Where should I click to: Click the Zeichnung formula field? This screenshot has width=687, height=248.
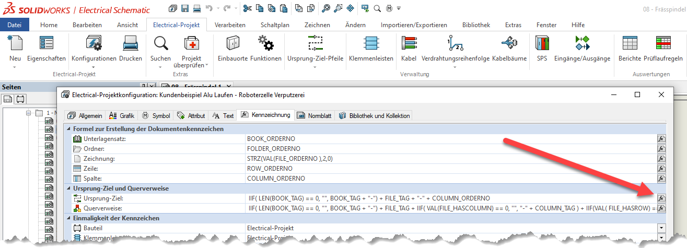click(x=449, y=159)
